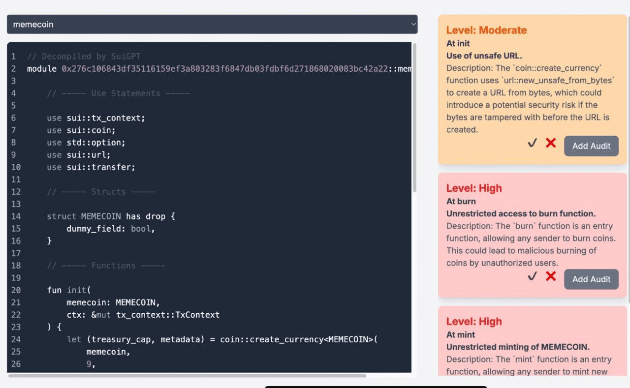Select the "At mint" label
This screenshot has height=388, width=630.
click(461, 334)
